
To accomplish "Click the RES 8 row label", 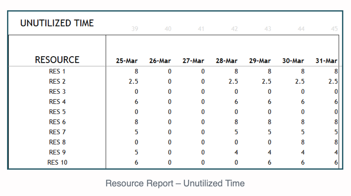I will pos(57,142).
